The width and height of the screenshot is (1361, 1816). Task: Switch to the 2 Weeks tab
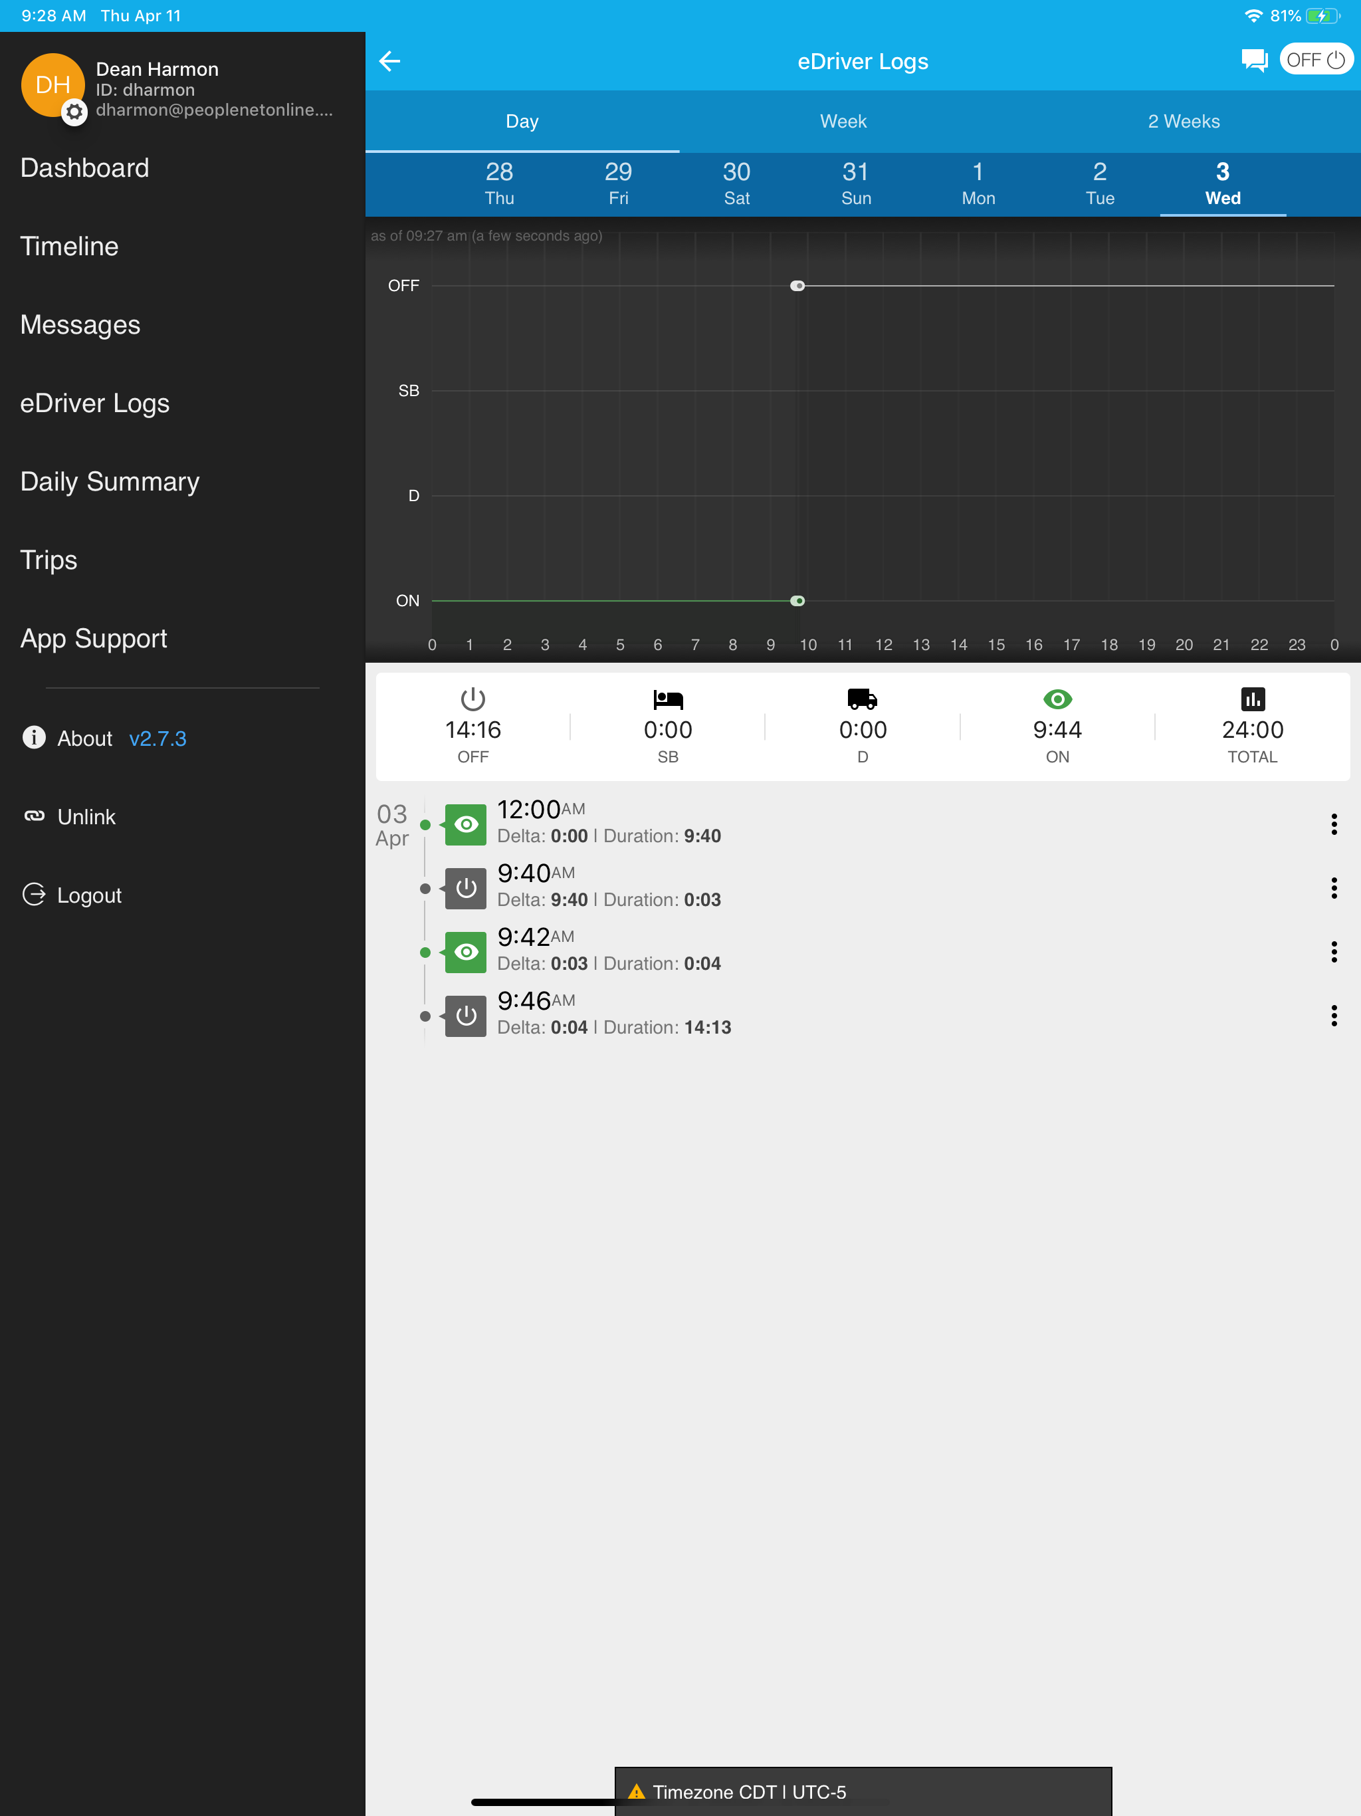[1184, 122]
